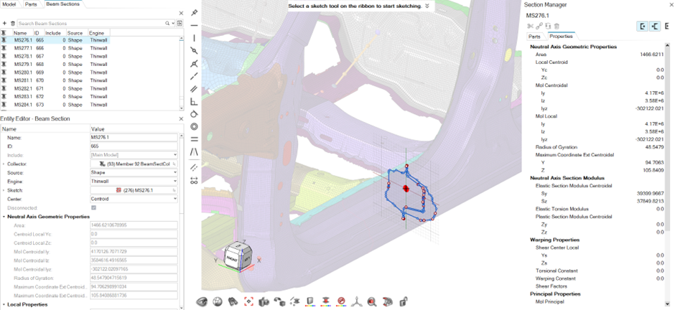
Task: Click the eye view icon in bottom toolbar
Action: (202, 301)
